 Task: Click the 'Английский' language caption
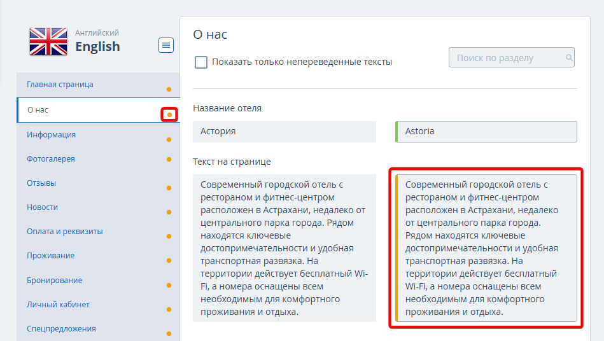[97, 32]
